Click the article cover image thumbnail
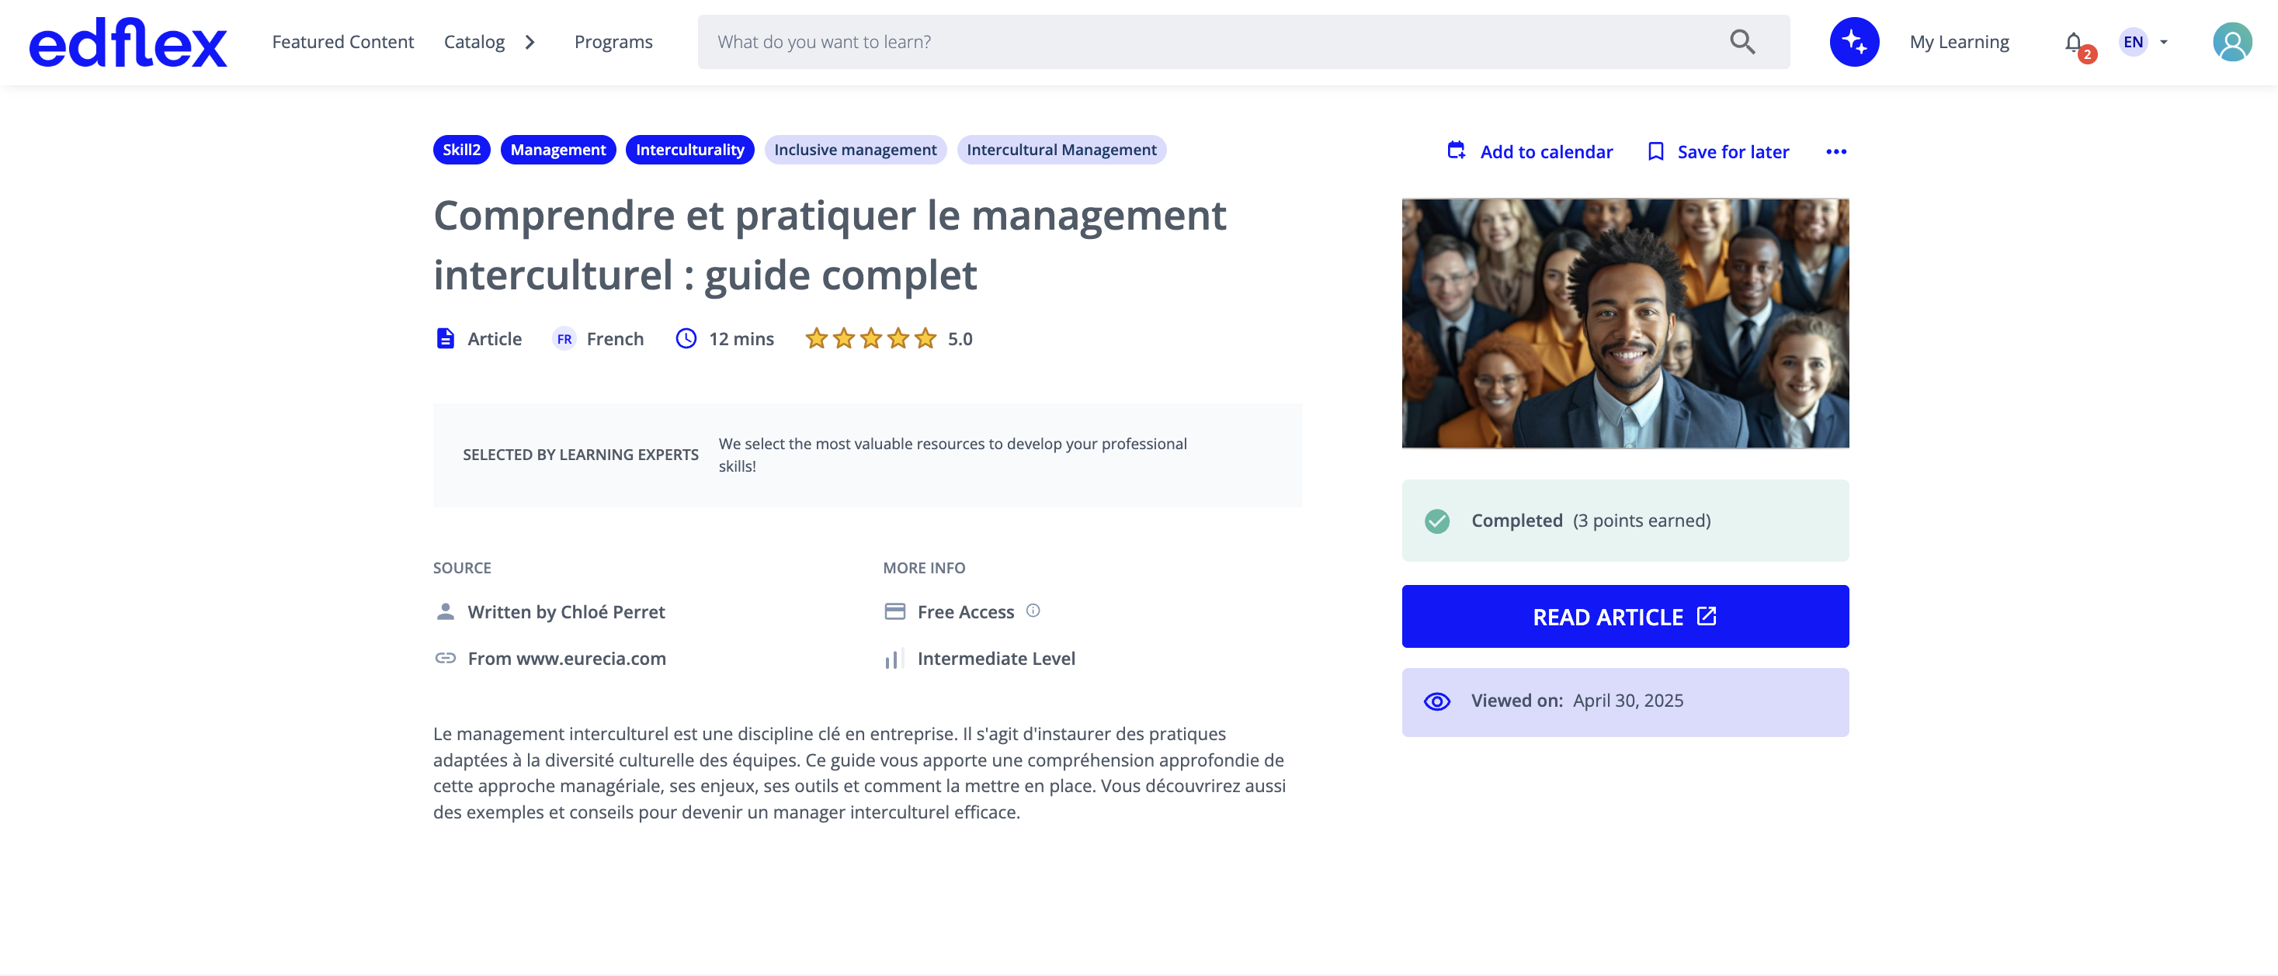2278x976 pixels. pyautogui.click(x=1624, y=324)
